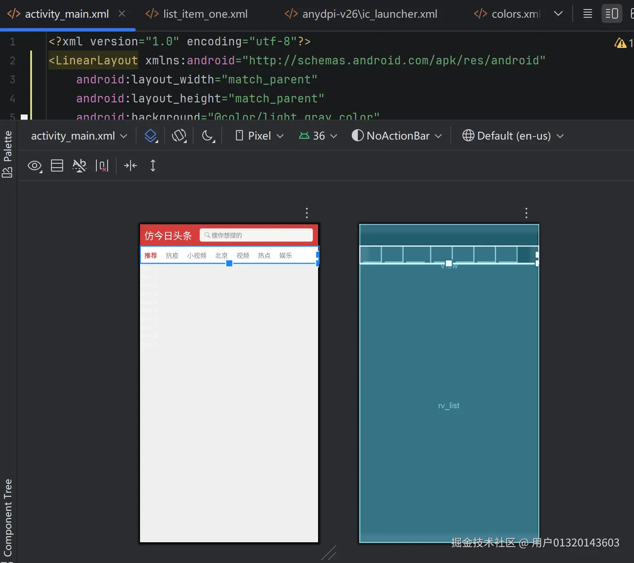Click the Orientation rotate icon

click(179, 136)
